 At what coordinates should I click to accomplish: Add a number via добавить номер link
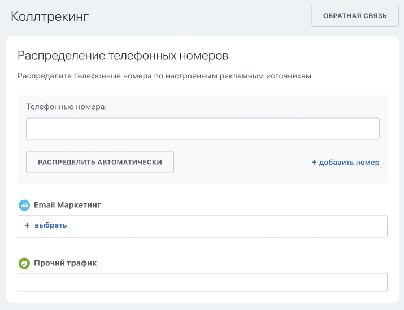point(349,163)
